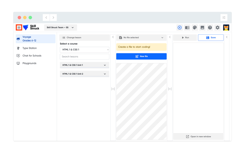Expand HTML 1 & CSS 1 Unit 2
This screenshot has width=245, height=153.
pos(84,74)
